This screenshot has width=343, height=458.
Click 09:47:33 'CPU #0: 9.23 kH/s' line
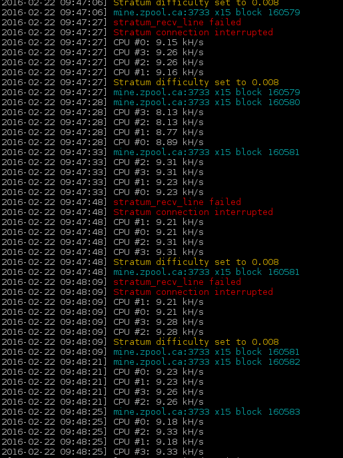click(x=159, y=192)
